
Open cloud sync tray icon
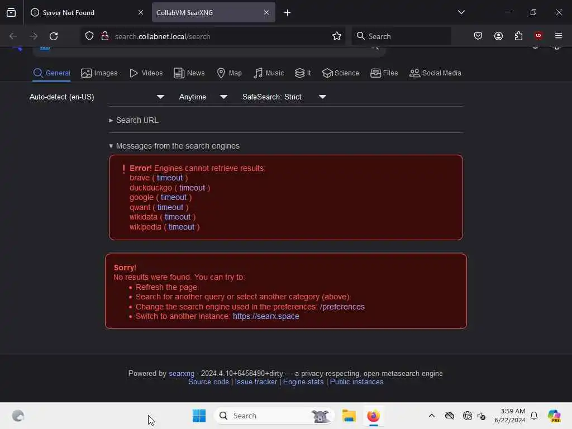click(450, 416)
